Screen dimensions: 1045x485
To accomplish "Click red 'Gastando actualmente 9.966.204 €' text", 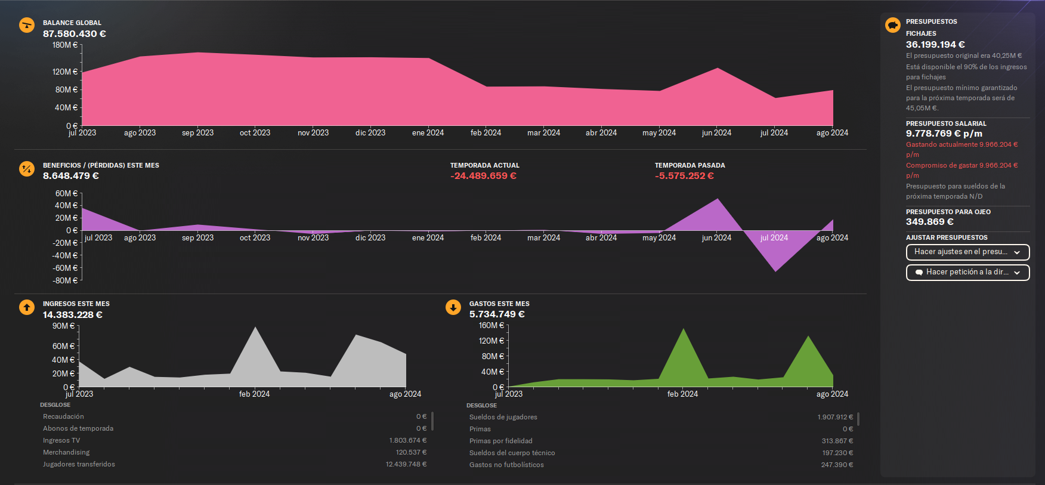I will 962,150.
